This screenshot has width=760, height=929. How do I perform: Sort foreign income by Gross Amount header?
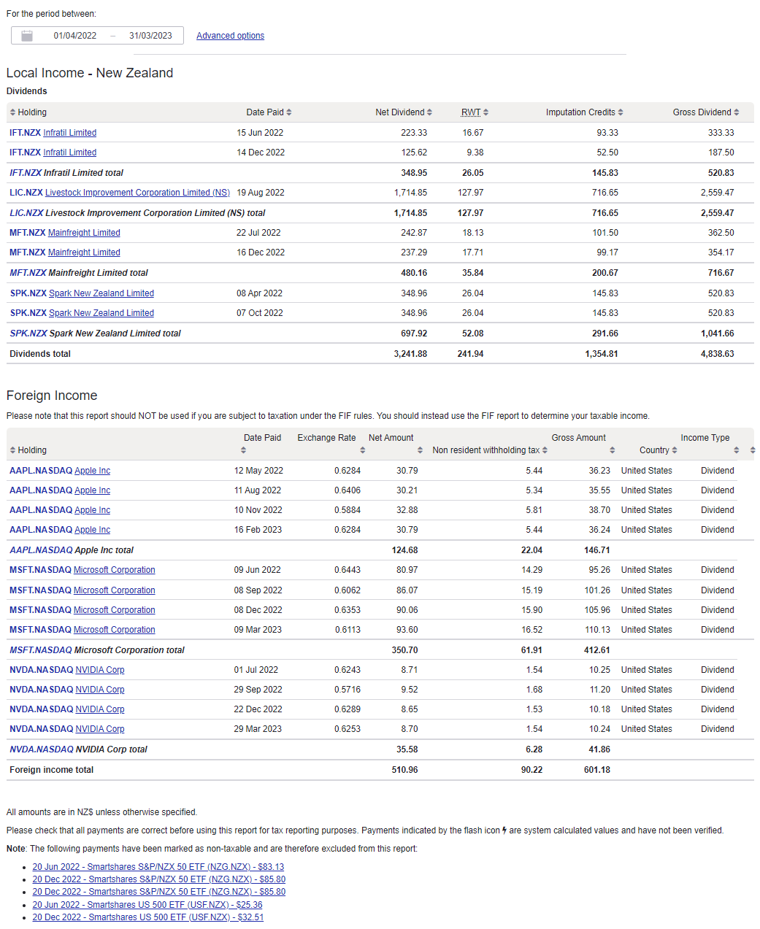[583, 444]
